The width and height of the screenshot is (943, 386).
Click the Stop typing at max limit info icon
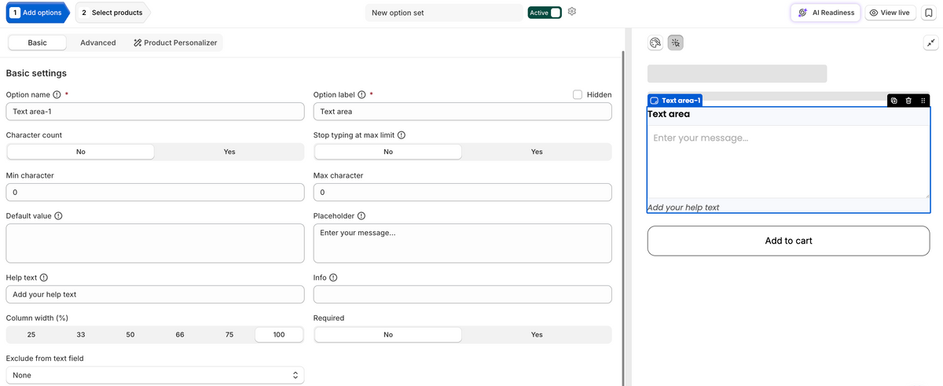tap(402, 135)
